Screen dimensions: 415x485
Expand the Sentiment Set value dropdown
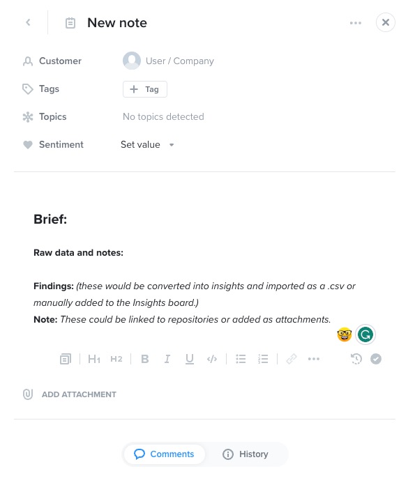click(147, 144)
